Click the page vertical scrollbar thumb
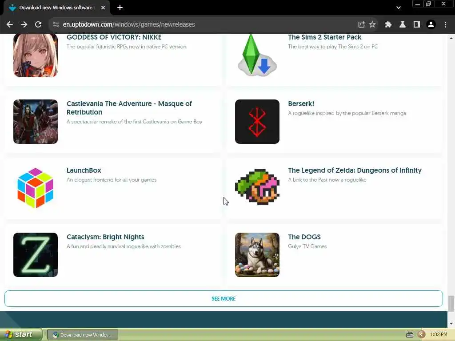 [451, 303]
